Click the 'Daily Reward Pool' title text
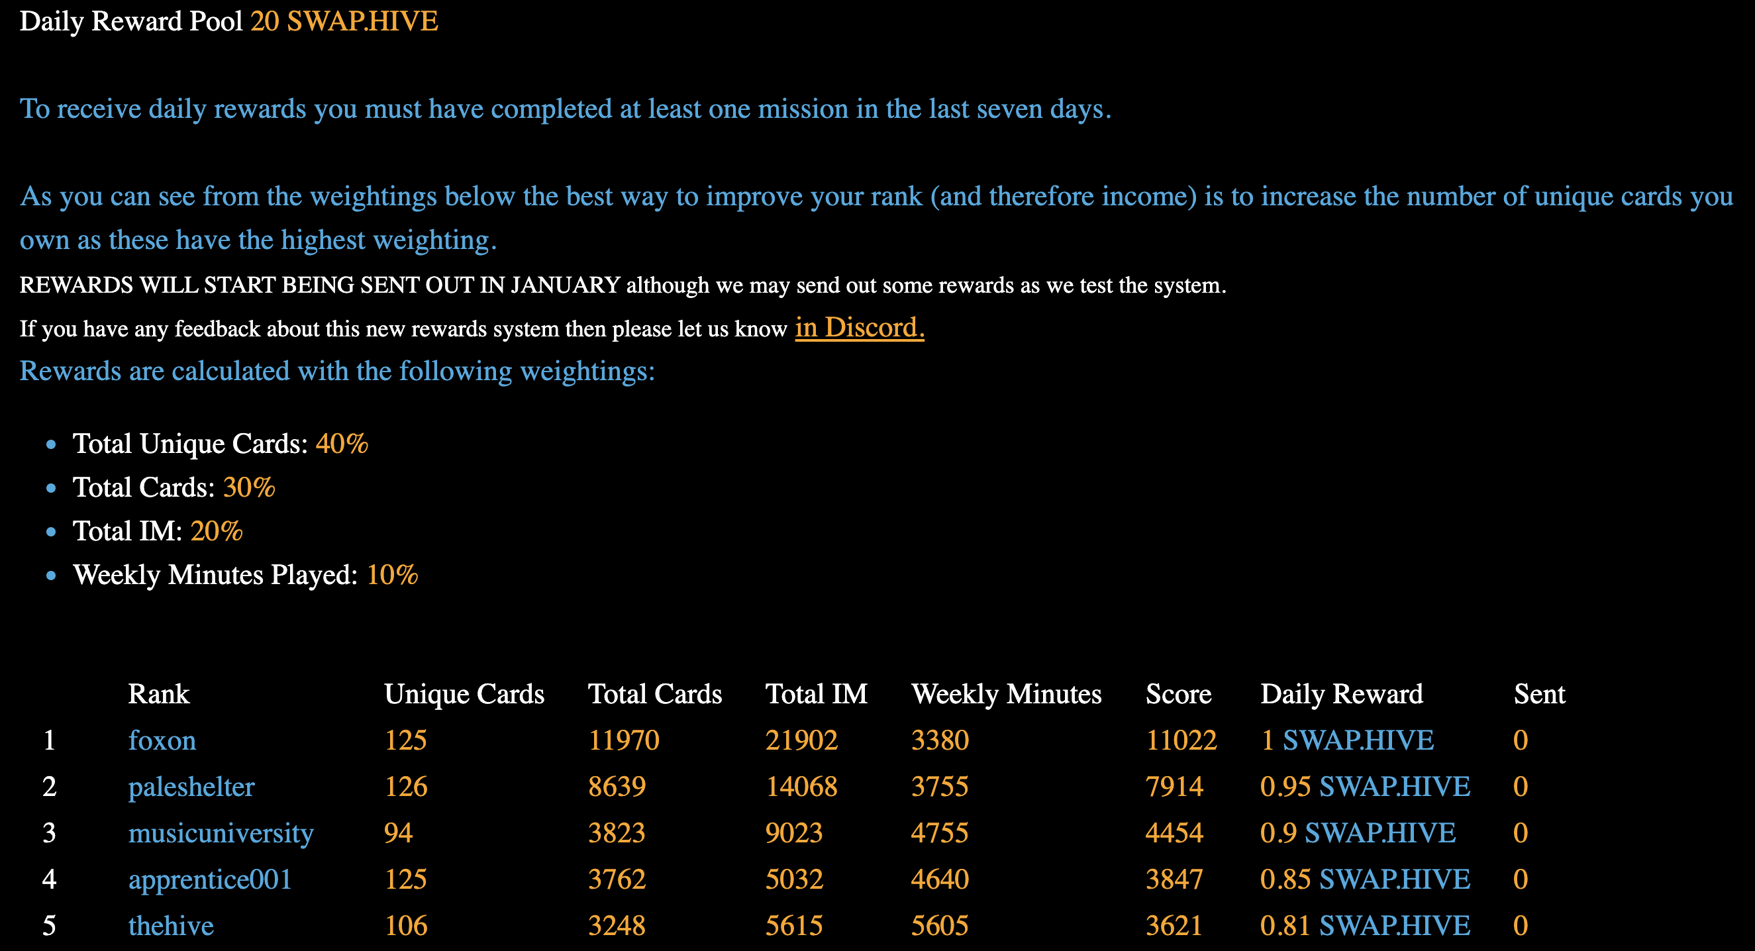1755x951 pixels. coord(131,21)
